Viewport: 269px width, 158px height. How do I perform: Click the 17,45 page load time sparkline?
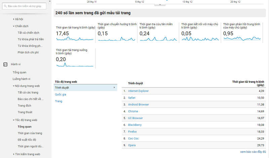click(x=75, y=39)
